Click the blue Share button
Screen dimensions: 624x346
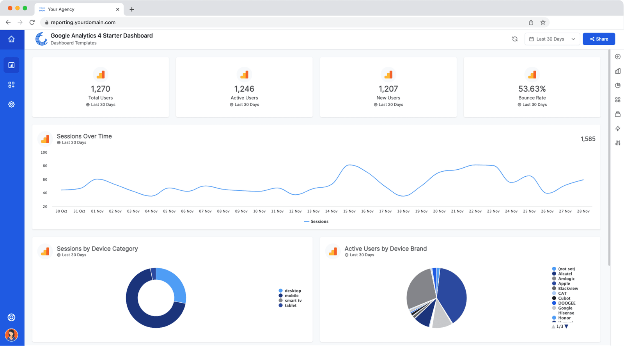(599, 39)
